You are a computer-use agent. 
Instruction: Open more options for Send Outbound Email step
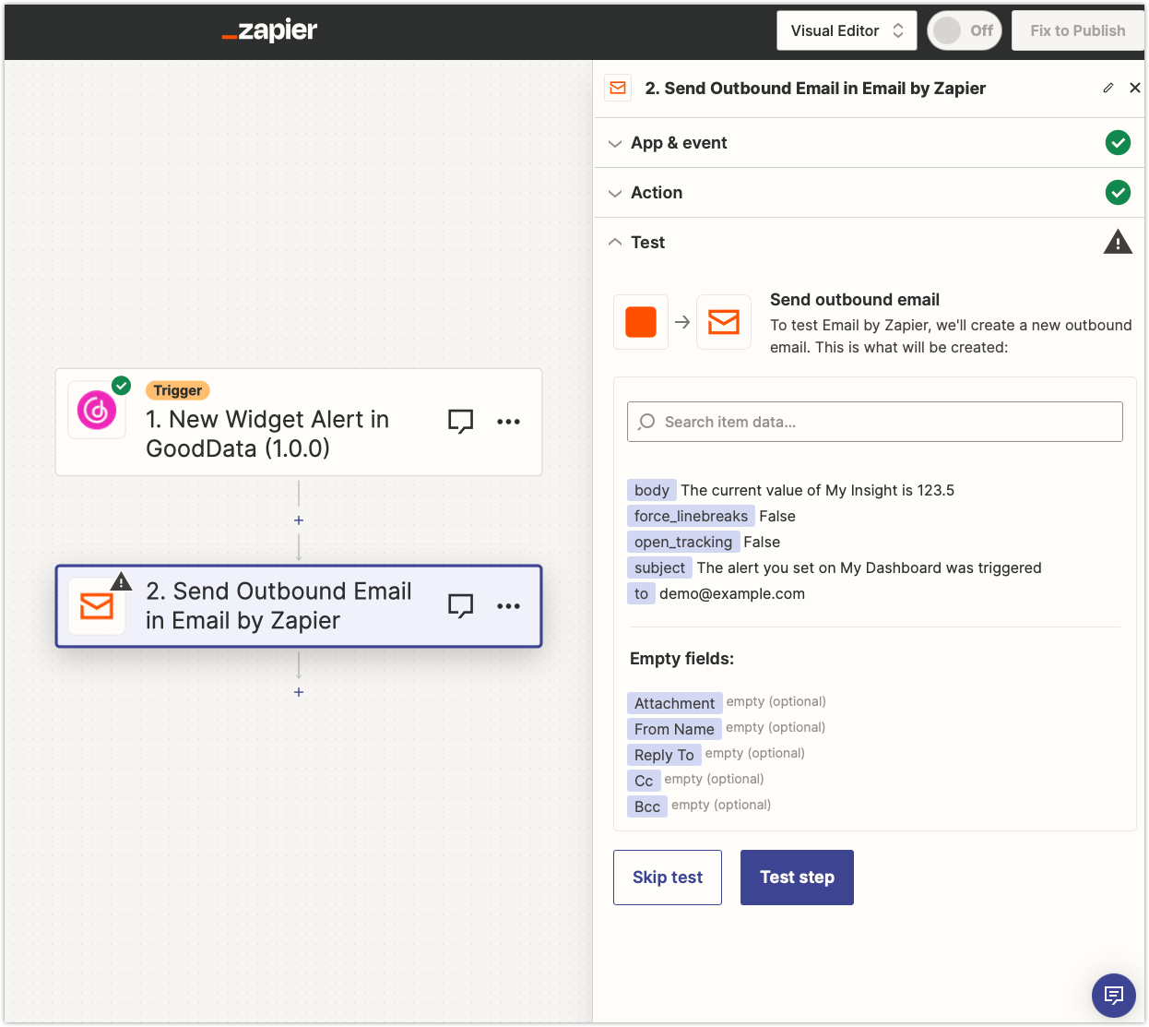(x=508, y=606)
